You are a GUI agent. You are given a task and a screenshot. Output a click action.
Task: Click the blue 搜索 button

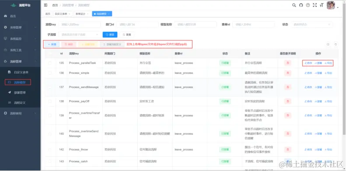point(110,35)
